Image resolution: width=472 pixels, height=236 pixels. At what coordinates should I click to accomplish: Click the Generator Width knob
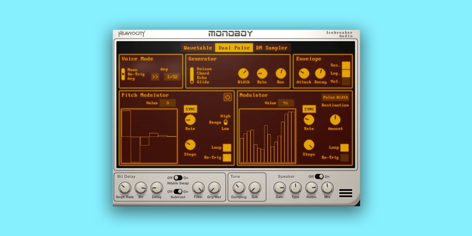click(x=244, y=74)
